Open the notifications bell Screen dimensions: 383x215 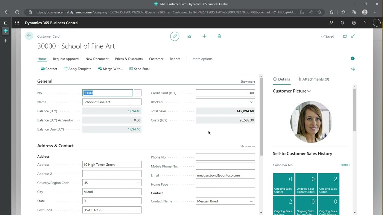click(x=342, y=23)
